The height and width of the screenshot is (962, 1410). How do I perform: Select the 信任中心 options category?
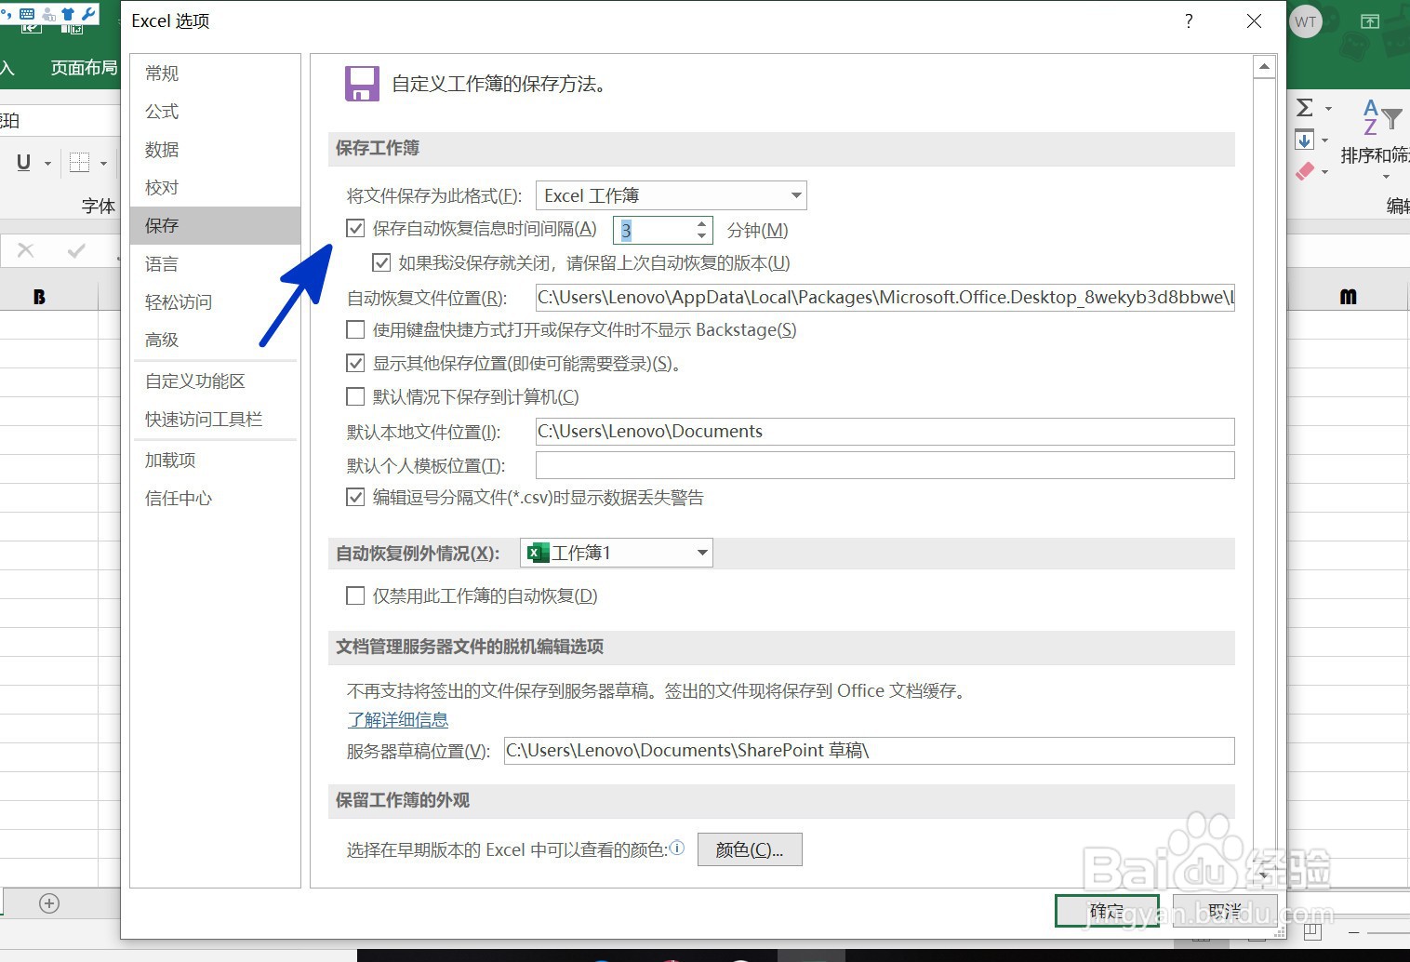click(x=215, y=498)
